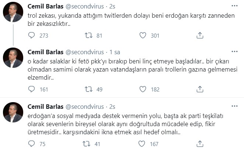Retweet the tweet with 41 retweets
The height and width of the screenshot is (149, 244).
[x=88, y=143]
